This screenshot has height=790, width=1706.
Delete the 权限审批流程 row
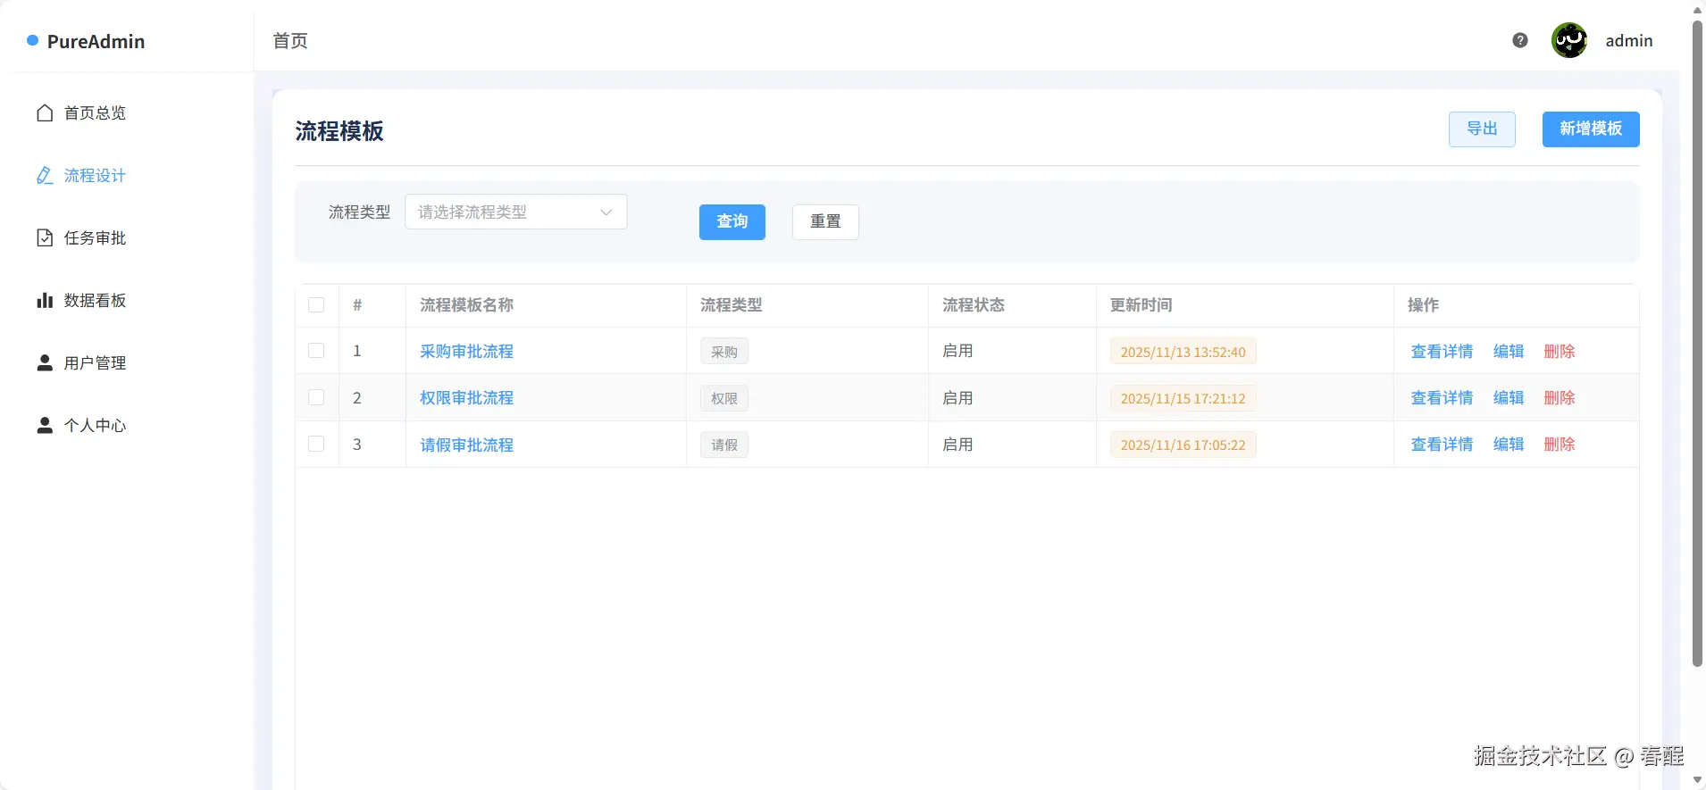click(1560, 398)
